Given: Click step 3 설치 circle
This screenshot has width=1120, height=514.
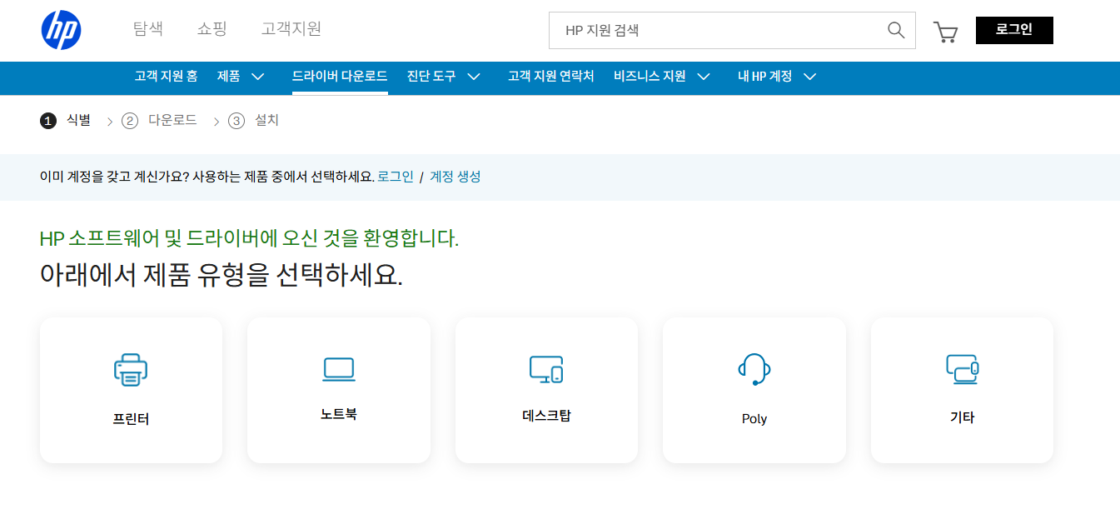Looking at the screenshot, I should [x=236, y=121].
